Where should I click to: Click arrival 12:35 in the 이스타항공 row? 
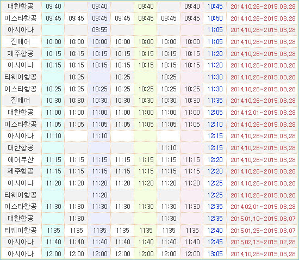[x=215, y=207]
